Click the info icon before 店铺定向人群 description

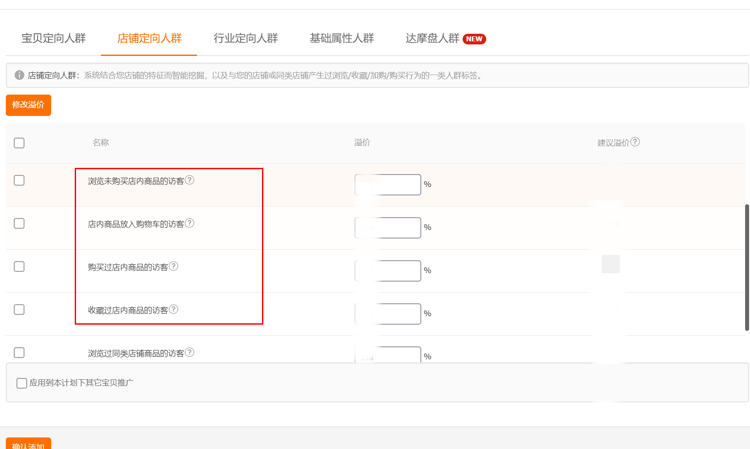(19, 75)
